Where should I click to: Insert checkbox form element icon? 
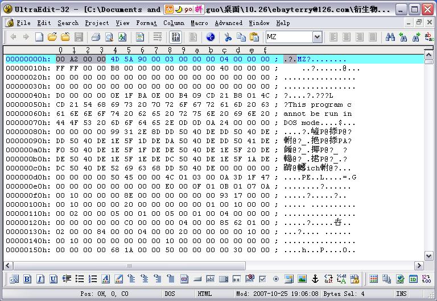[x=262, y=279]
